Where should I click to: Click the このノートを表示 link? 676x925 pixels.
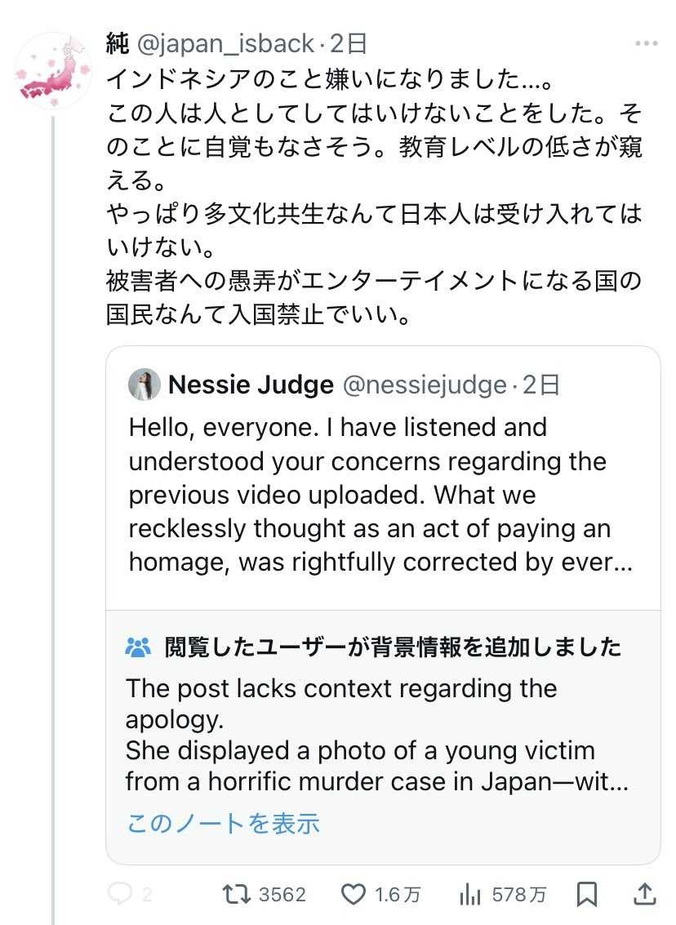[223, 823]
